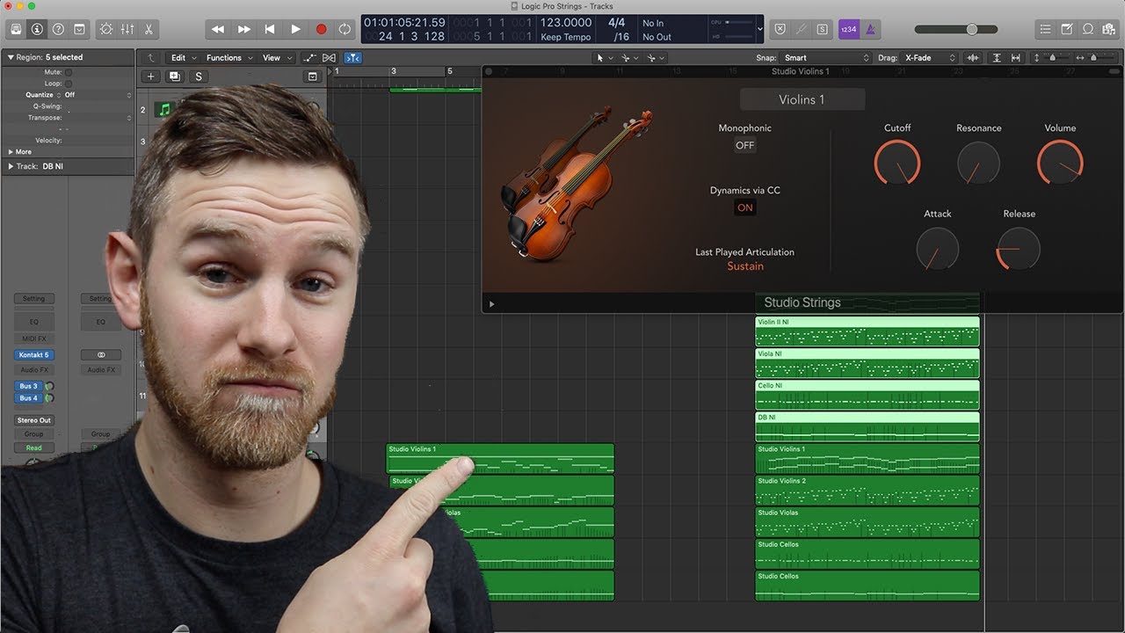
Task: Toggle the Catch Playhead button
Action: pyautogui.click(x=352, y=58)
